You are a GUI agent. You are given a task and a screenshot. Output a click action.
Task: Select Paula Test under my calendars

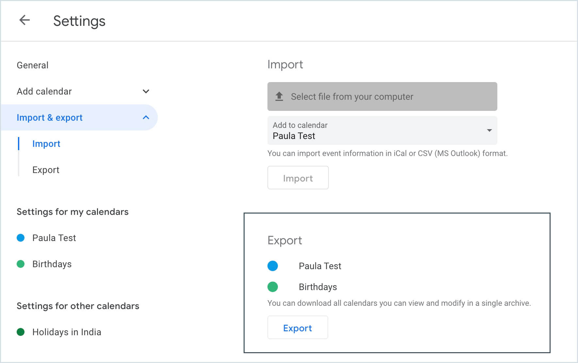(x=54, y=238)
